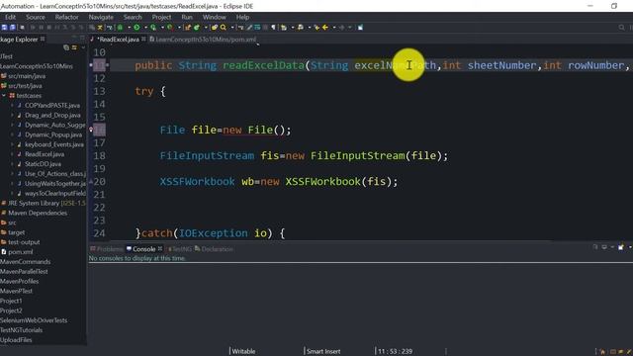Open the Help menu

point(242,17)
